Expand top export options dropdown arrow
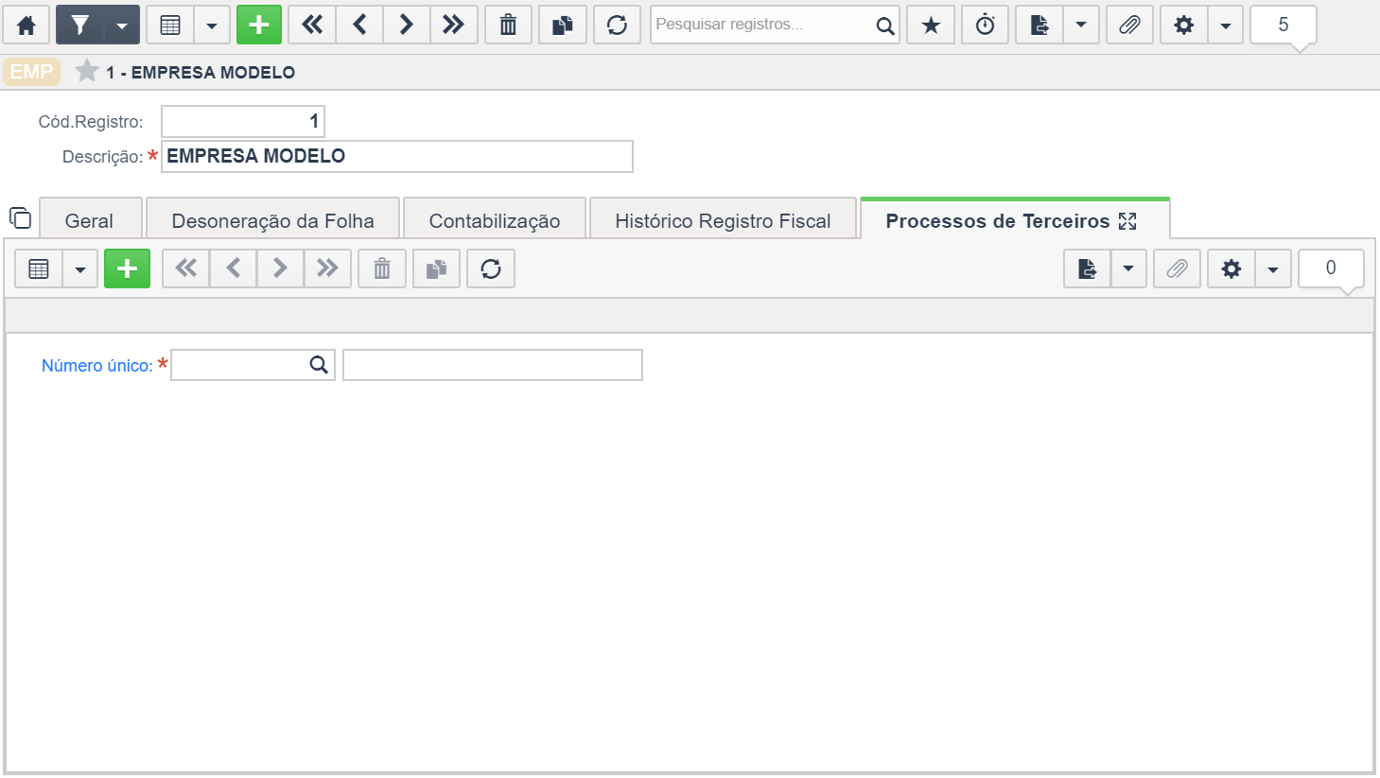 coord(1081,26)
